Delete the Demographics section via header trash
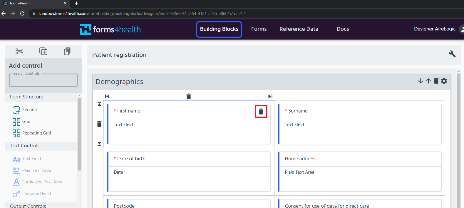Screen dimensions: 464x208 coord(436,81)
